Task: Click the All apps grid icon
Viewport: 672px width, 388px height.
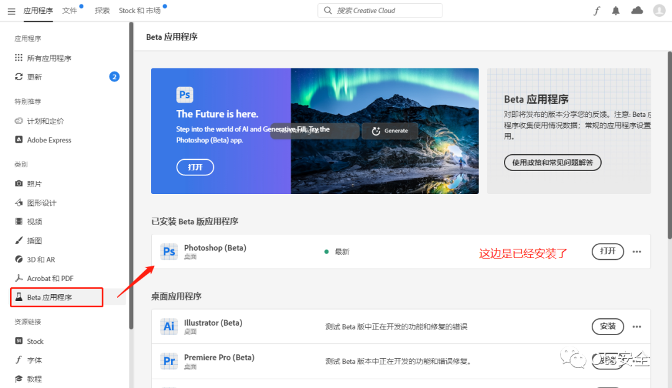Action: point(19,57)
